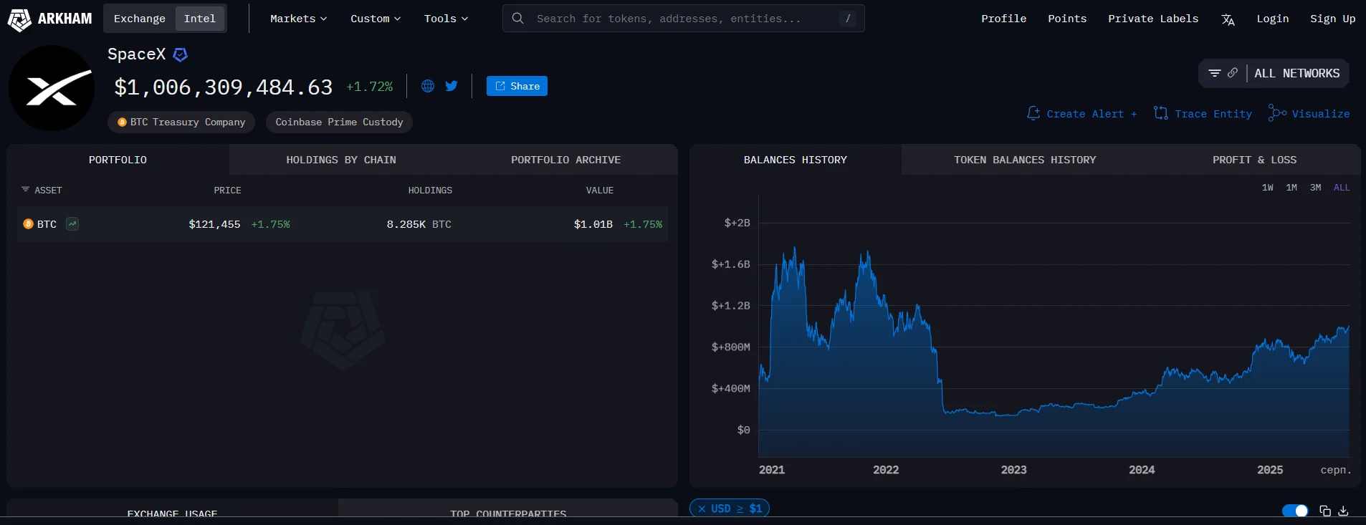This screenshot has height=525, width=1366.
Task: Open the Holdings By Chain tab
Action: pyautogui.click(x=341, y=160)
